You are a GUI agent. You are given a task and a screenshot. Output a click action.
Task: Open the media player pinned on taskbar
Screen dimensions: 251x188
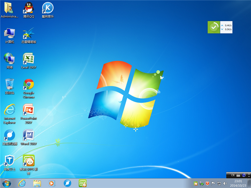[x=52, y=183]
